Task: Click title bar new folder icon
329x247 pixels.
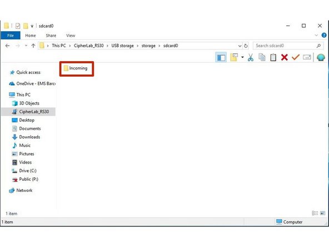Action: pos(26,26)
